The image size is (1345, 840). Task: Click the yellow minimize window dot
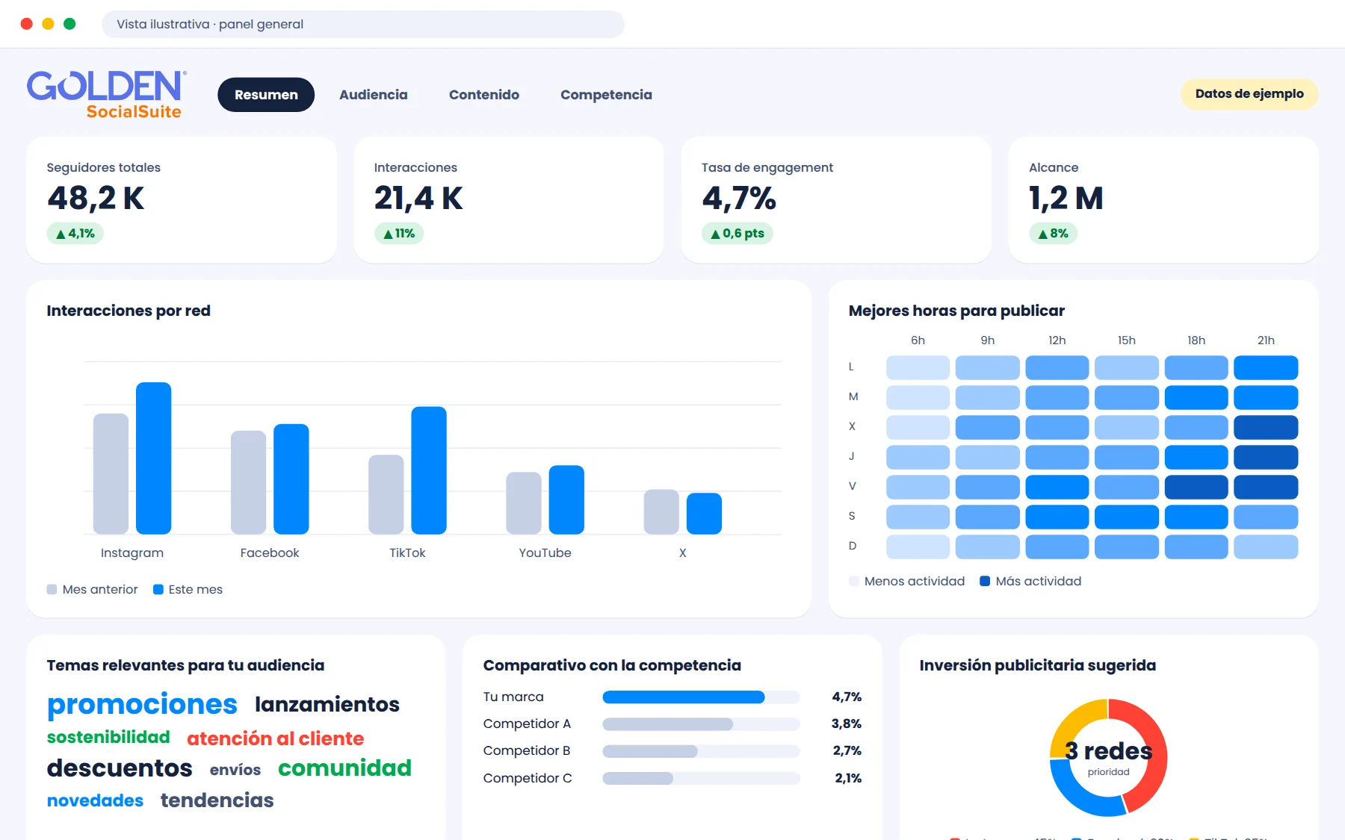pyautogui.click(x=49, y=24)
